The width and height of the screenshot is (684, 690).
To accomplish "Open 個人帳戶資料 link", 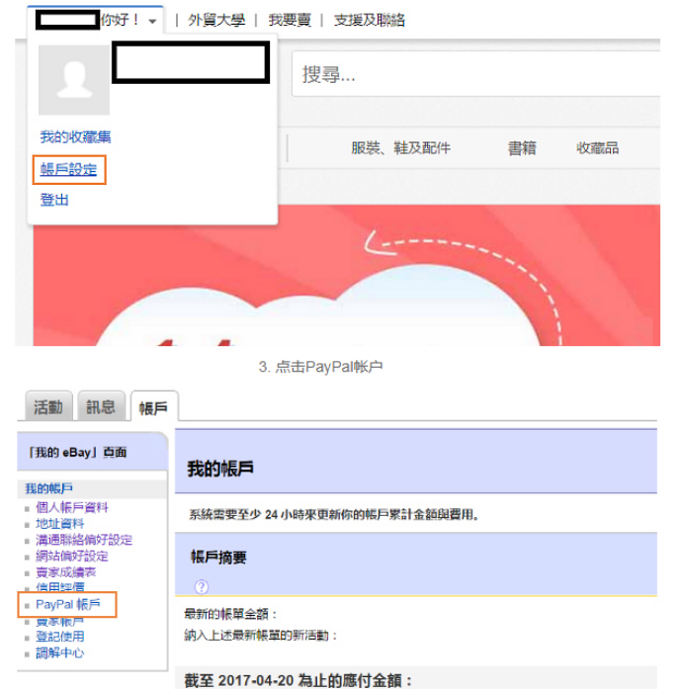I will [72, 507].
